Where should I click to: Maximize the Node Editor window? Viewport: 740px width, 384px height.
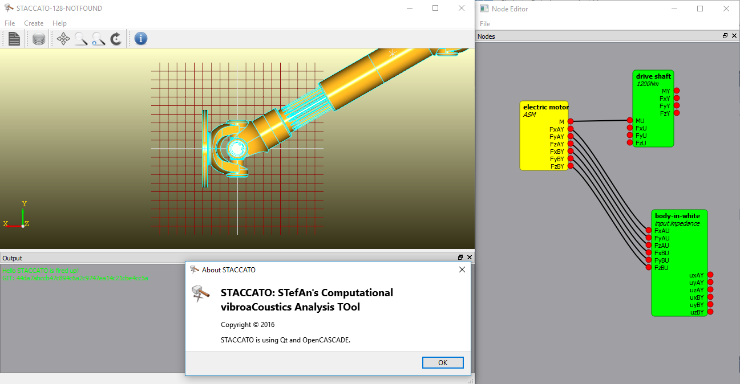pyautogui.click(x=700, y=9)
